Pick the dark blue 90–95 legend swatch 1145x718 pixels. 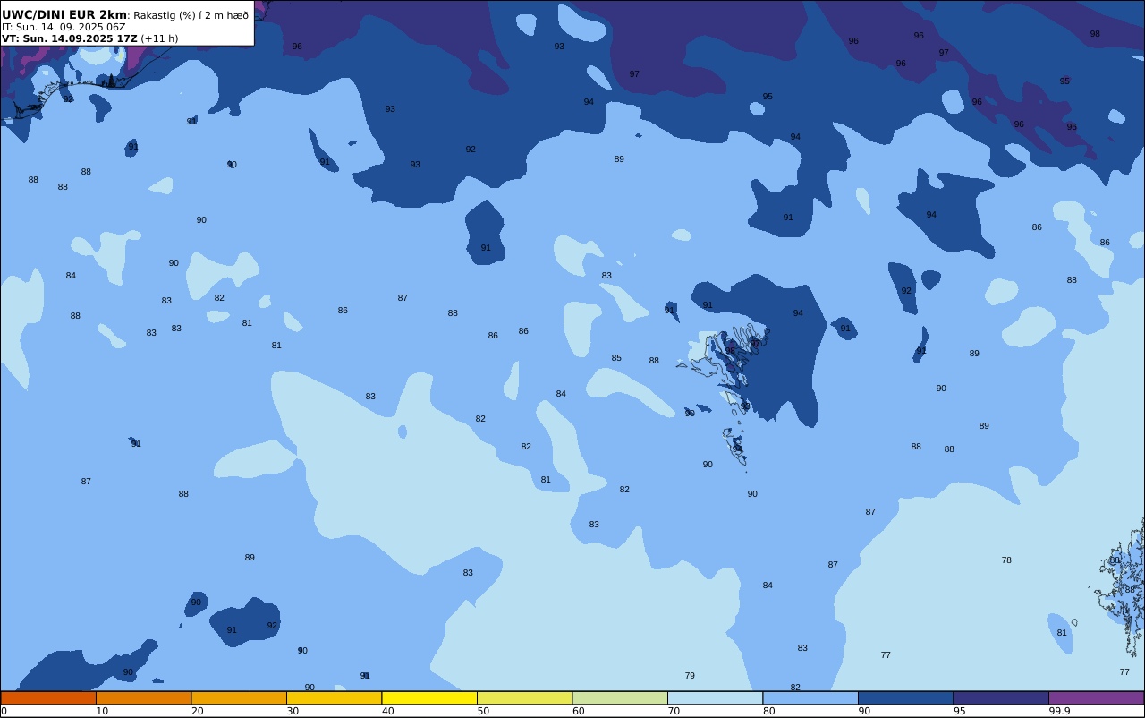pos(905,697)
